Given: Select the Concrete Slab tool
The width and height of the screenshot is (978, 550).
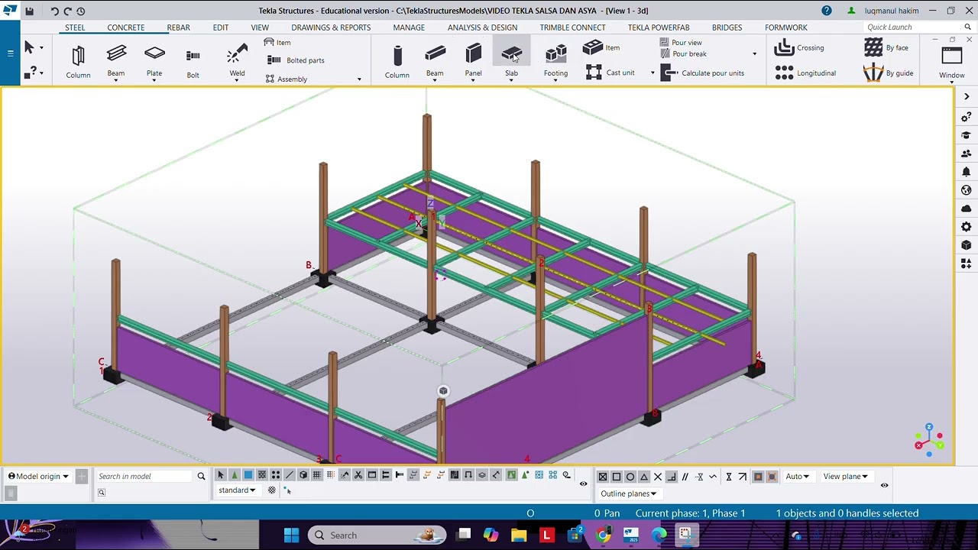Looking at the screenshot, I should (511, 60).
